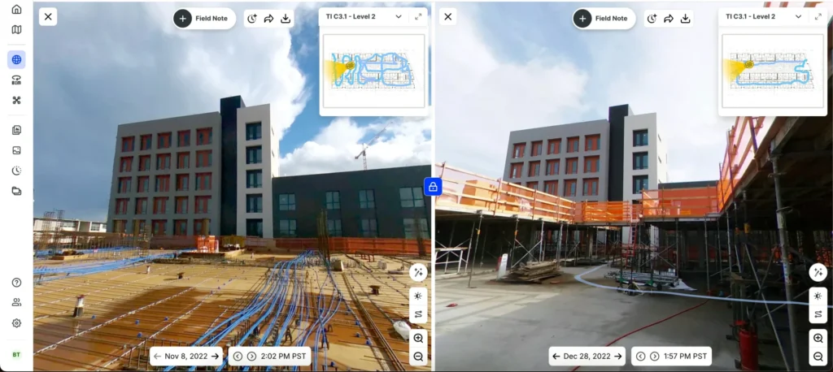The width and height of the screenshot is (833, 372).
Task: Expand TI C3.1 - Level 2 dropdown on left
Action: [399, 16]
